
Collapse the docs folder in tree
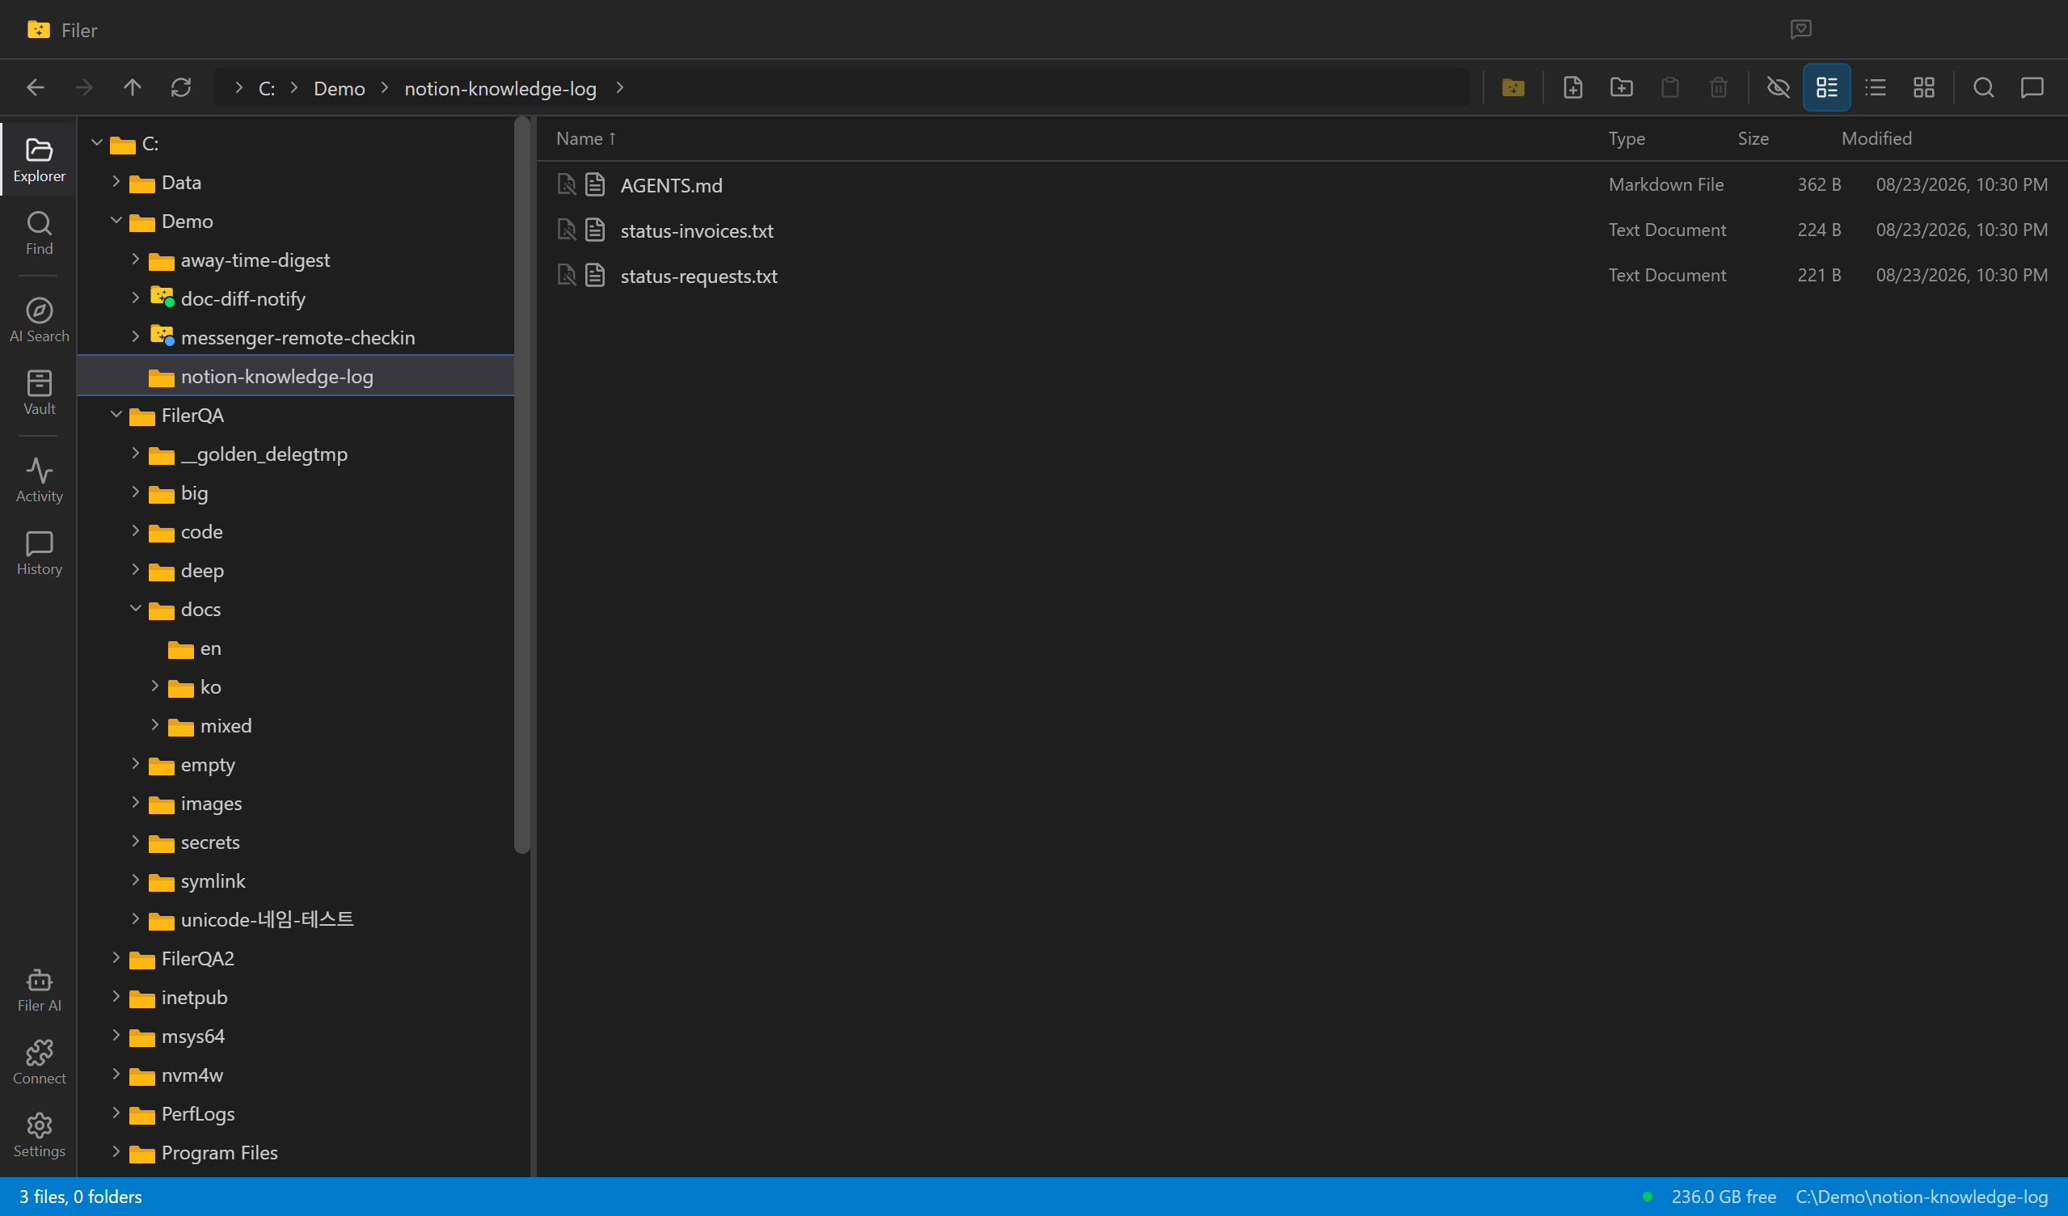[x=137, y=609]
